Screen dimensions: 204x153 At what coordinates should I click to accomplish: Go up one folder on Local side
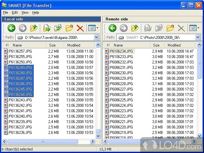(34, 28)
